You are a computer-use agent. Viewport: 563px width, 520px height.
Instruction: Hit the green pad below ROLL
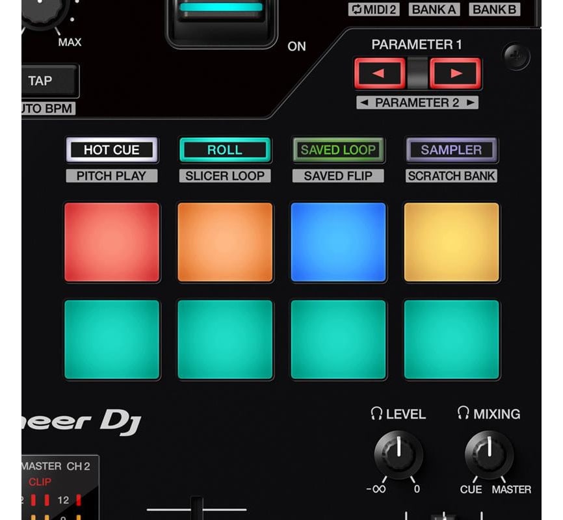[224, 337]
